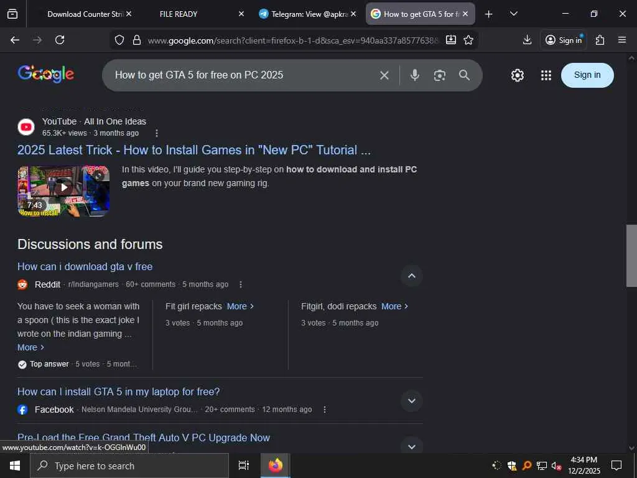Click the taskbar clock showing 4:34 PM
This screenshot has width=637, height=478.
[584, 466]
